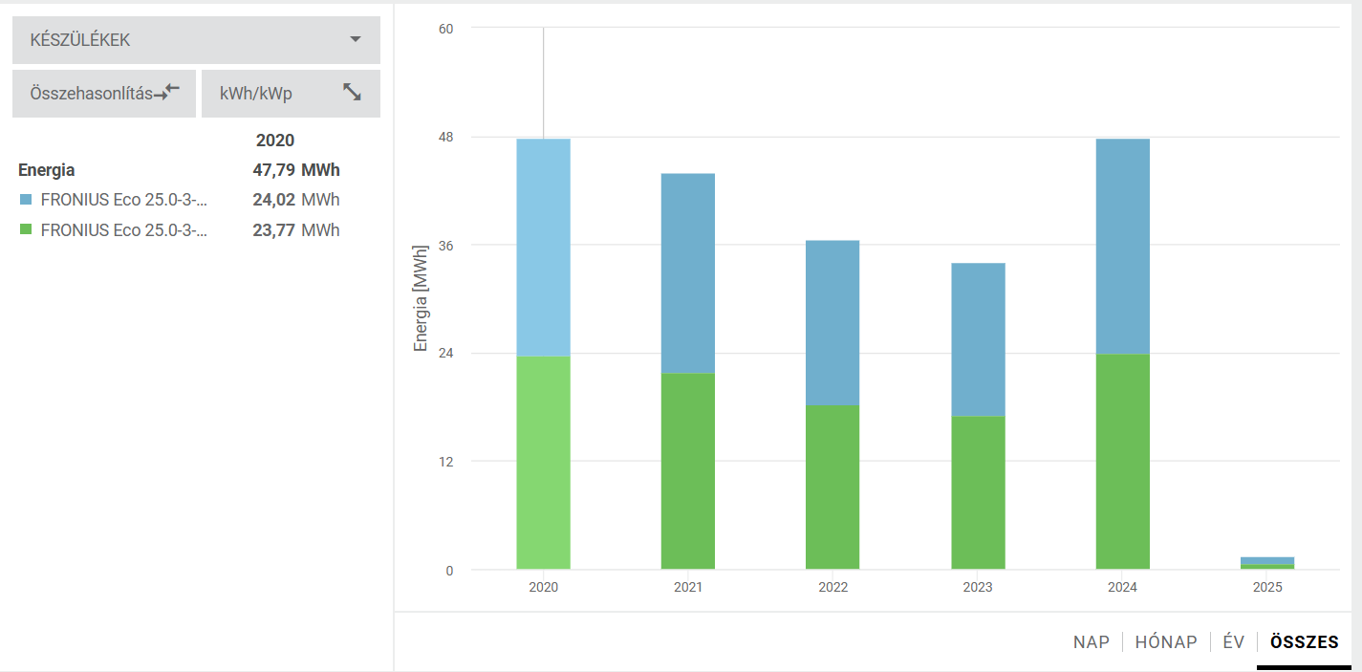Click the blue 2024 bar segment
Image resolution: width=1362 pixels, height=672 pixels.
pyautogui.click(x=1122, y=246)
